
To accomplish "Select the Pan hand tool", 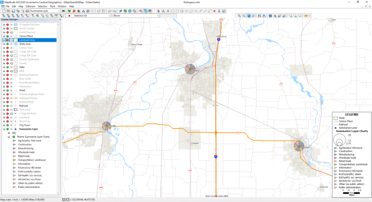I will [x=249, y=16].
